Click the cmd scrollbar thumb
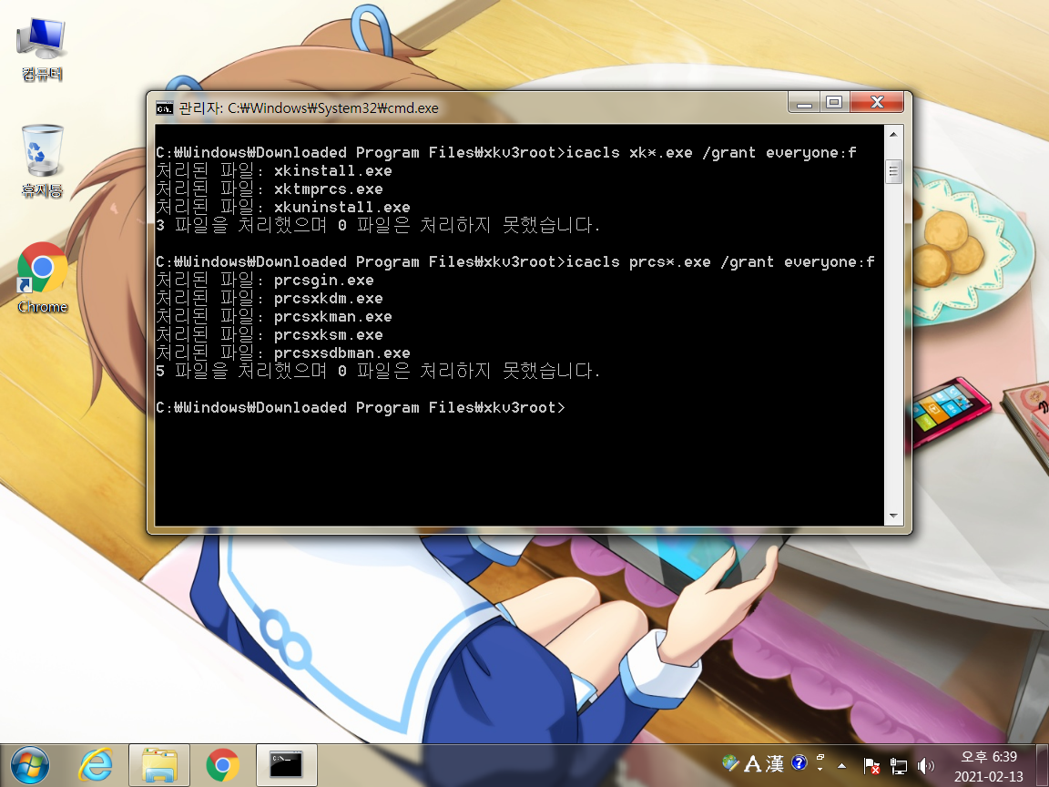 coord(893,172)
